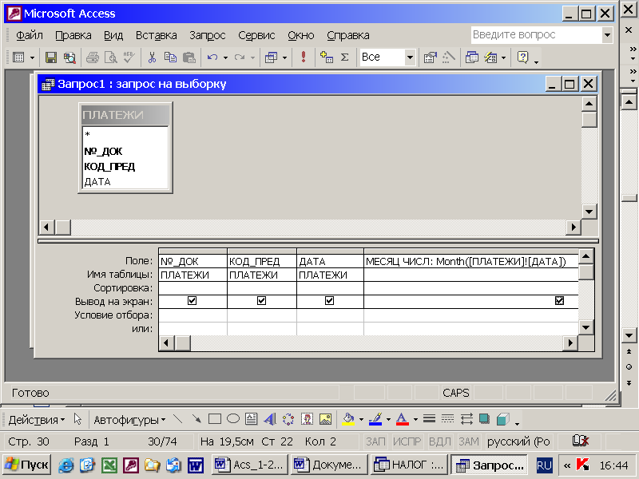Open the Запрос menu
Image resolution: width=639 pixels, height=479 pixels.
(208, 35)
